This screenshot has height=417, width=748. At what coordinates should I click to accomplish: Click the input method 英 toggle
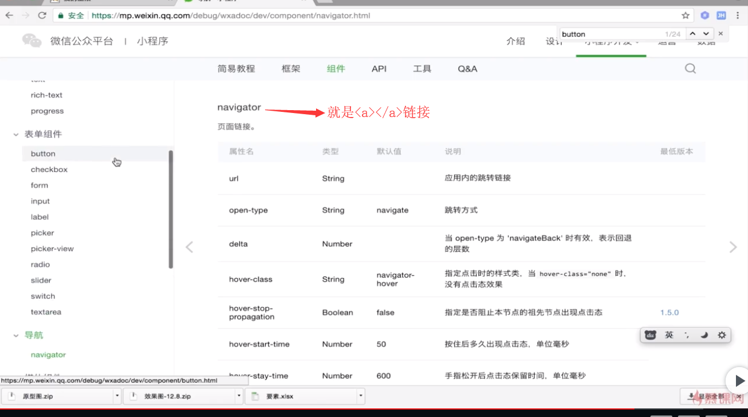tap(669, 336)
